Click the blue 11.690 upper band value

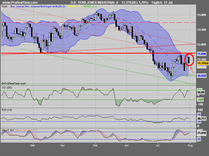tap(202, 54)
